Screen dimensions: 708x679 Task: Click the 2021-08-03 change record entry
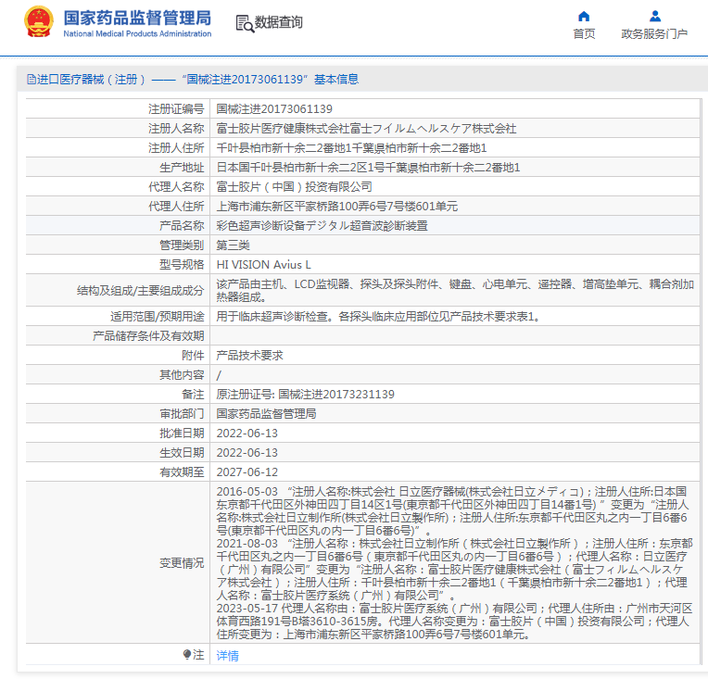(454, 570)
